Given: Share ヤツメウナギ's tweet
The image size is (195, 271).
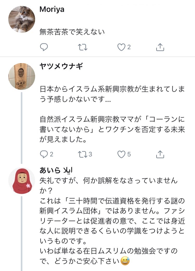Looking at the screenshot, I should [161, 154].
